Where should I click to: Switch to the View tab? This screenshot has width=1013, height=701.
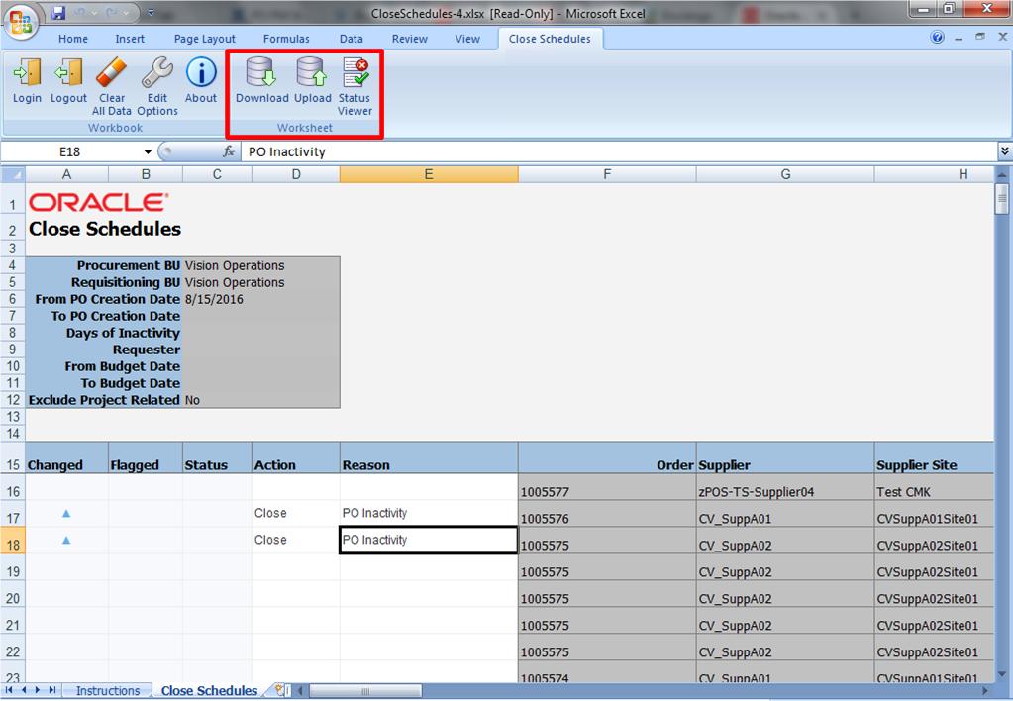[x=467, y=39]
